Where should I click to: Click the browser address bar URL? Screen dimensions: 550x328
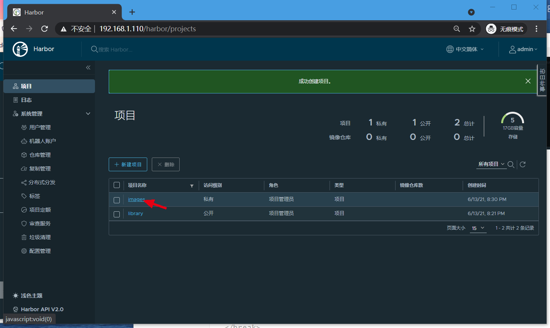(x=148, y=29)
